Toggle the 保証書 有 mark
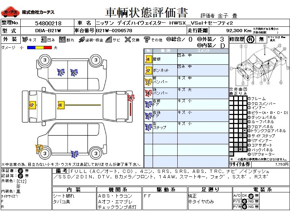This screenshot has width=290, height=217. (x=21, y=171)
